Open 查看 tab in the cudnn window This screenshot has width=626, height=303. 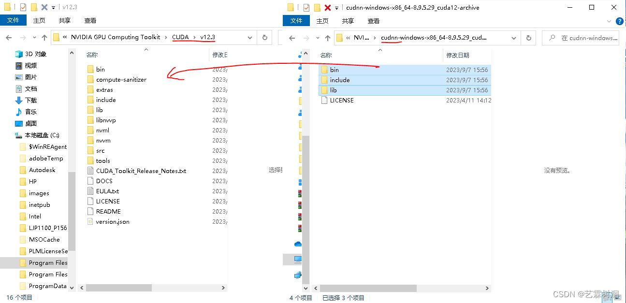(373, 21)
